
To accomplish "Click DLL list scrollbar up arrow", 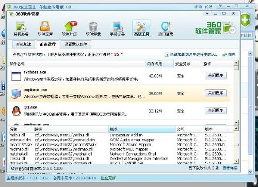I will coord(236,128).
